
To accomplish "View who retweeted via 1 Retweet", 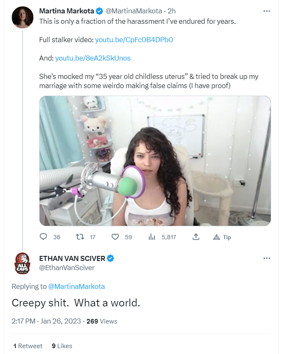I will tap(28, 346).
